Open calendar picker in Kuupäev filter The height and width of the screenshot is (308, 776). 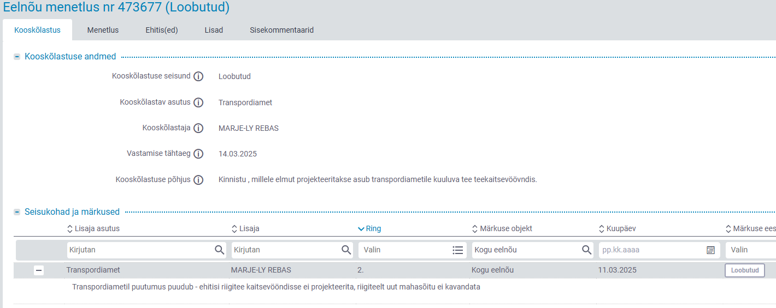[710, 250]
